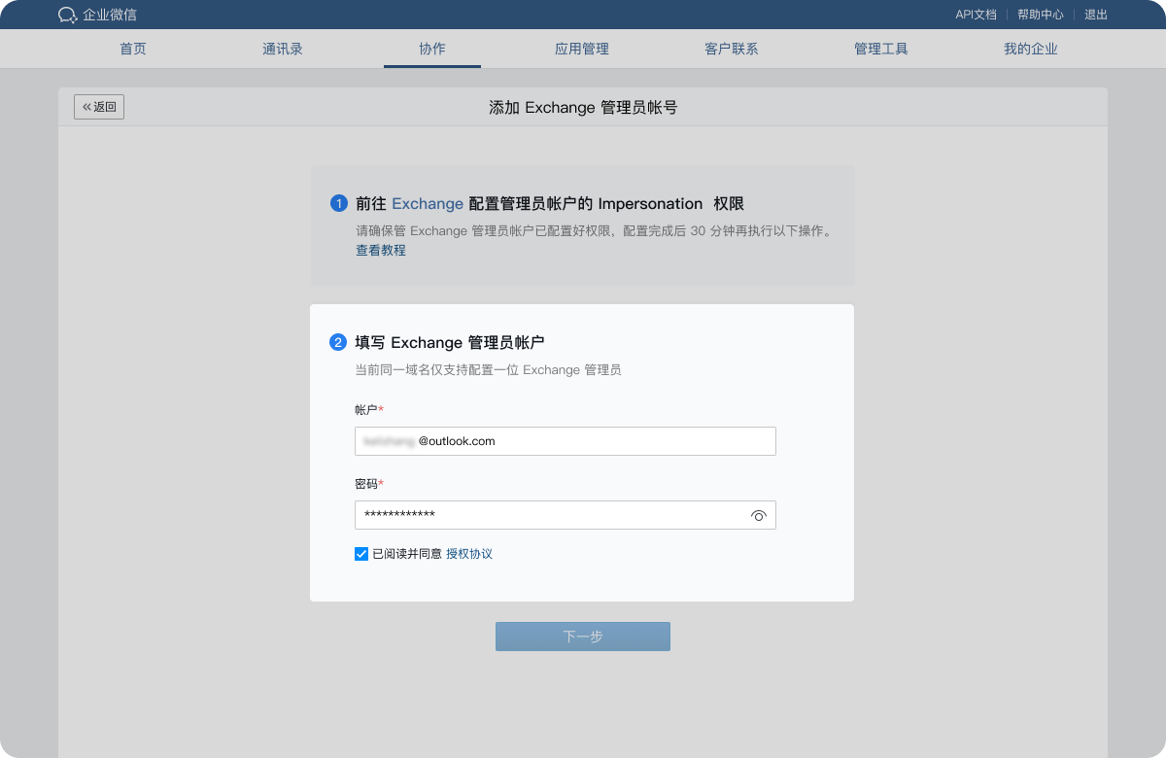Select the 协作 tab
1166x758 pixels.
(x=432, y=49)
